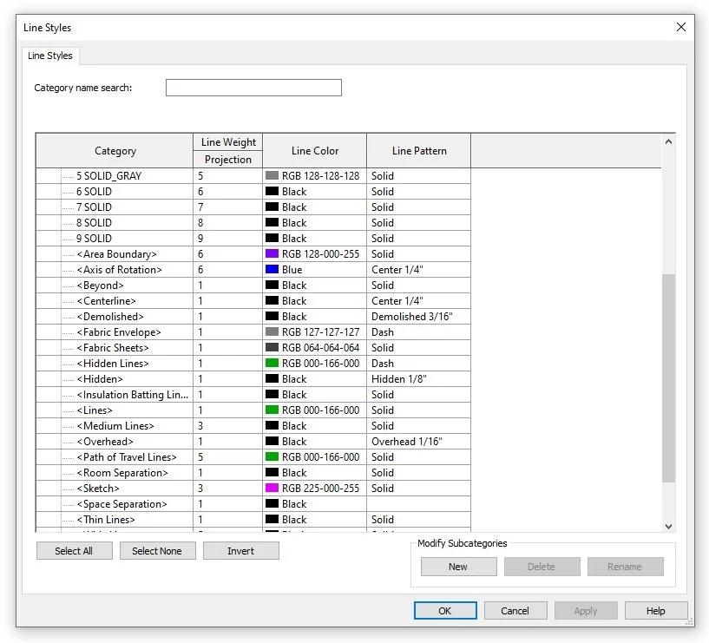Click the Select All button
The height and width of the screenshot is (643, 709).
tap(74, 550)
